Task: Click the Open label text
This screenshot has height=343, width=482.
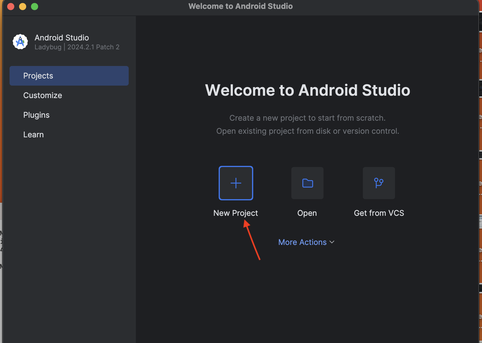Action: coord(307,213)
